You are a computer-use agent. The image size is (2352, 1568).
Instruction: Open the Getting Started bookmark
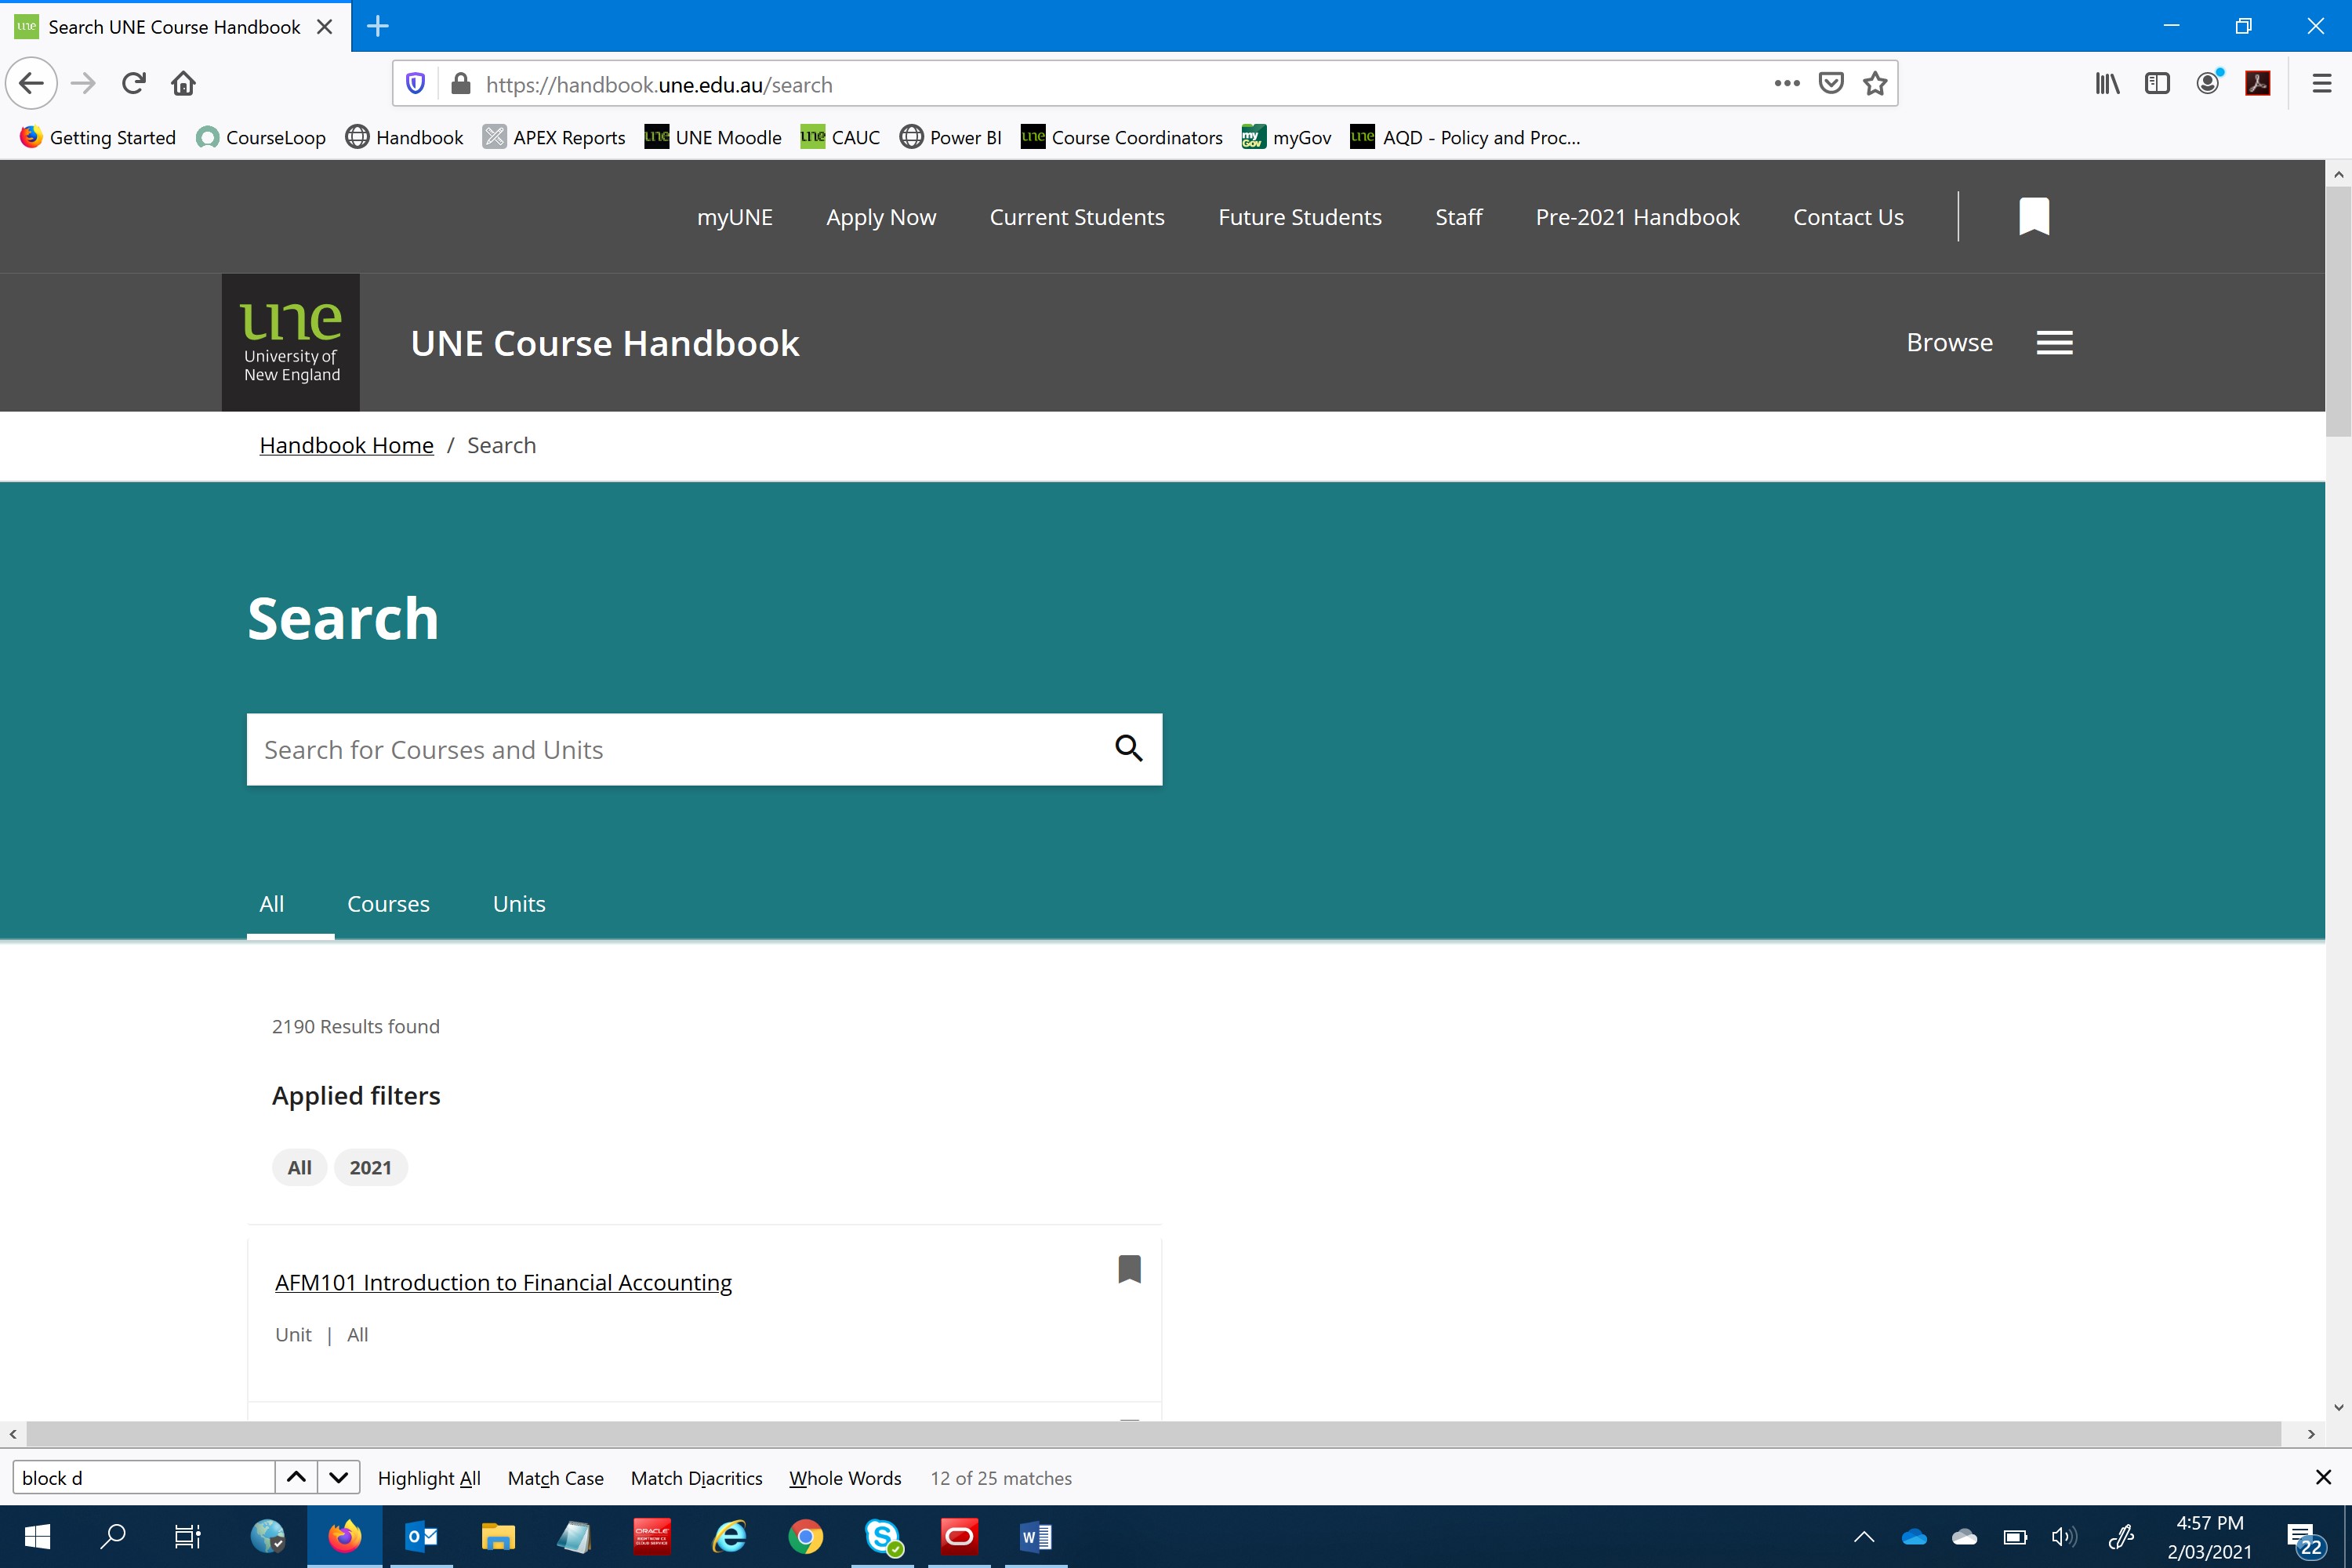pyautogui.click(x=98, y=137)
